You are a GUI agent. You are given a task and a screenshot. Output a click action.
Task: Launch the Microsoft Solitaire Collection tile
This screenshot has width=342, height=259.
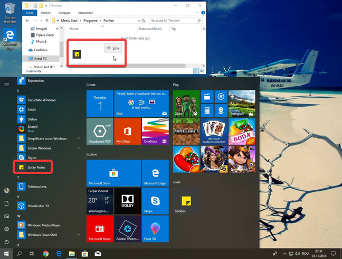click(x=214, y=131)
